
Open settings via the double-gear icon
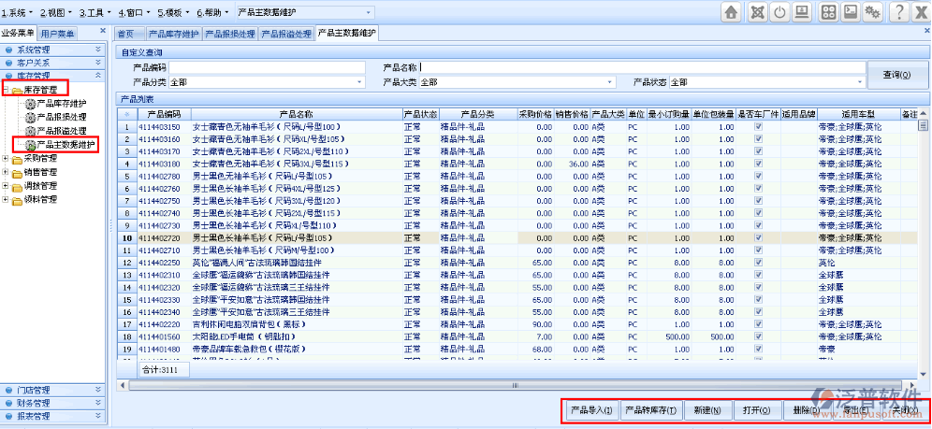coord(873,12)
